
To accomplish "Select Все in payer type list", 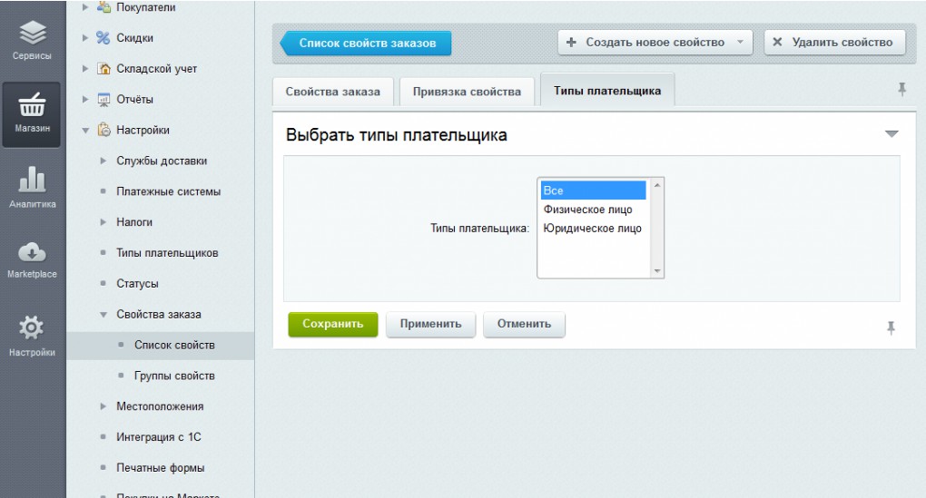I will (594, 190).
